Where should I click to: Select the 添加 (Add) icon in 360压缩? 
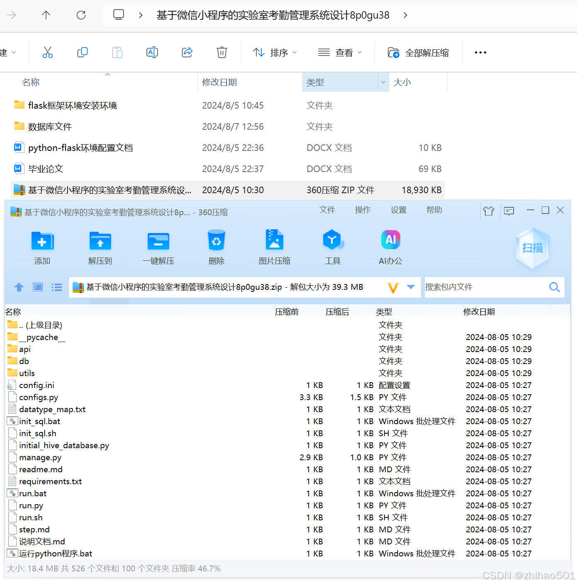pos(42,248)
